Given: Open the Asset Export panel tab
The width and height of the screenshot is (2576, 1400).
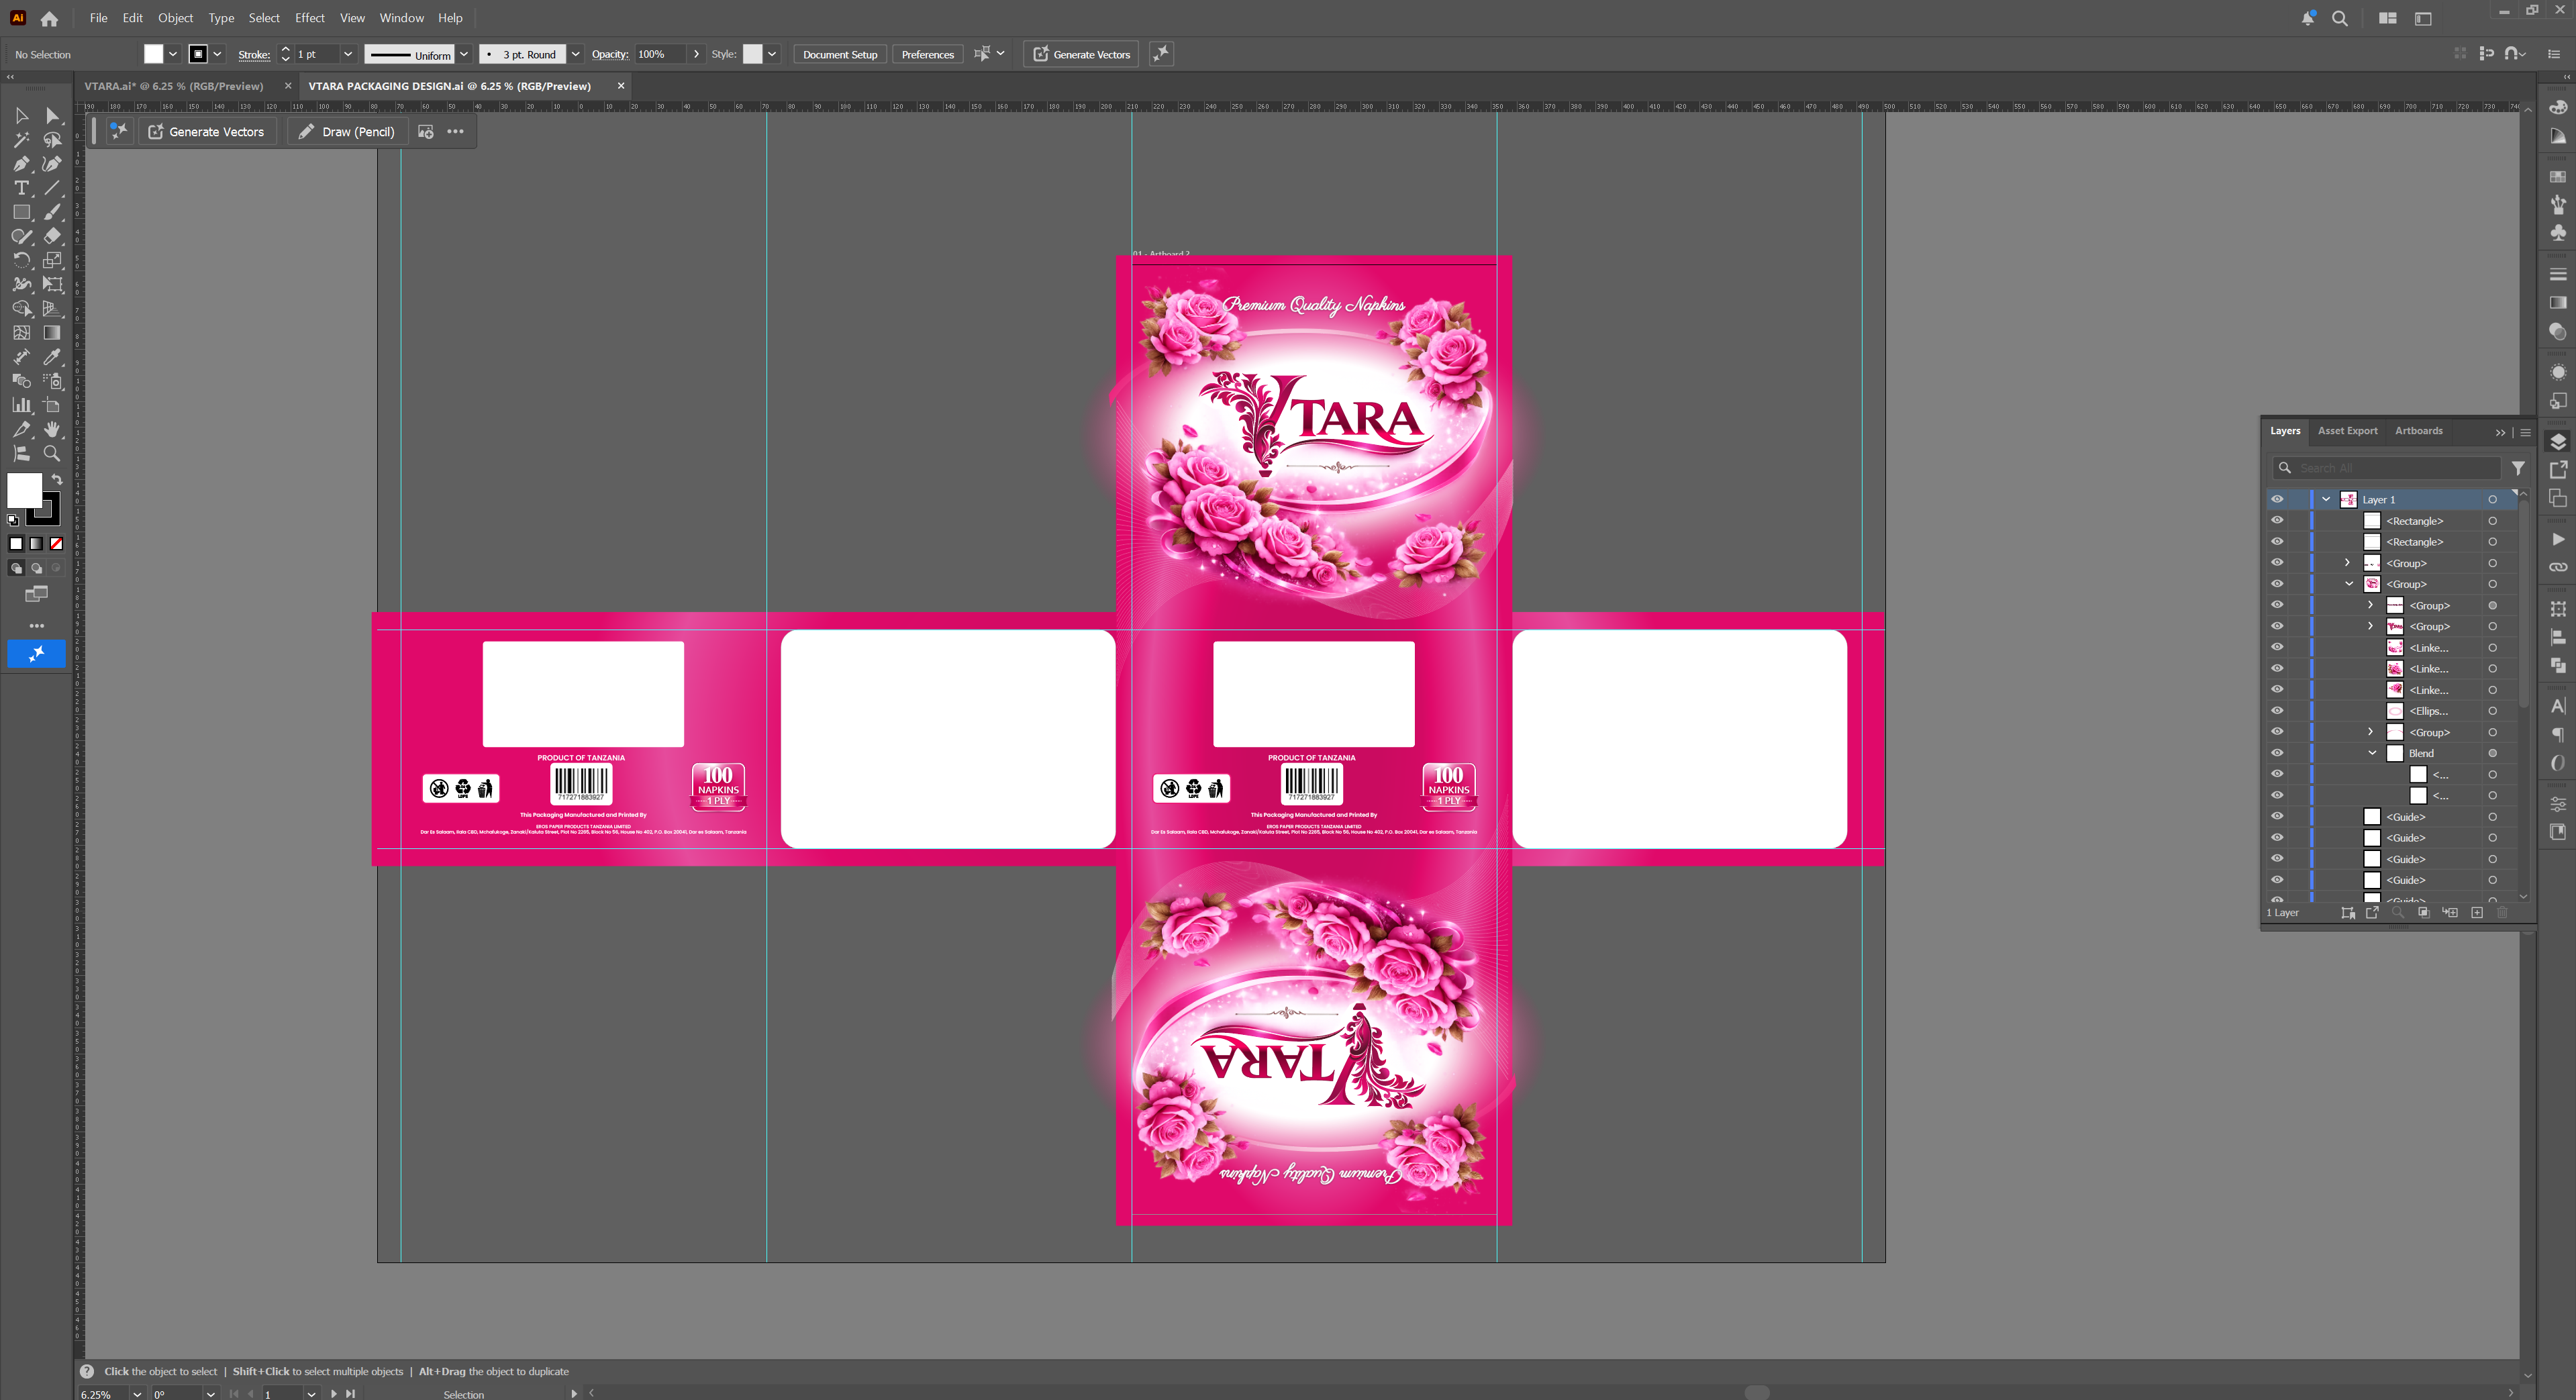Looking at the screenshot, I should (x=2347, y=431).
